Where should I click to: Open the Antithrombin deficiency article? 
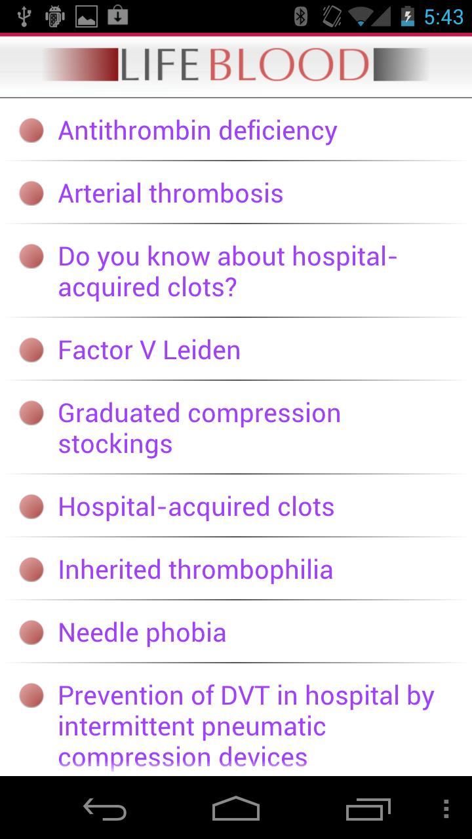click(197, 130)
